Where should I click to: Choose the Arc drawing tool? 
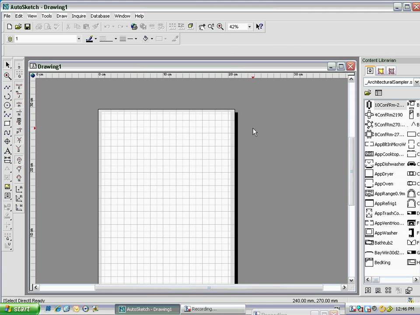7,96
